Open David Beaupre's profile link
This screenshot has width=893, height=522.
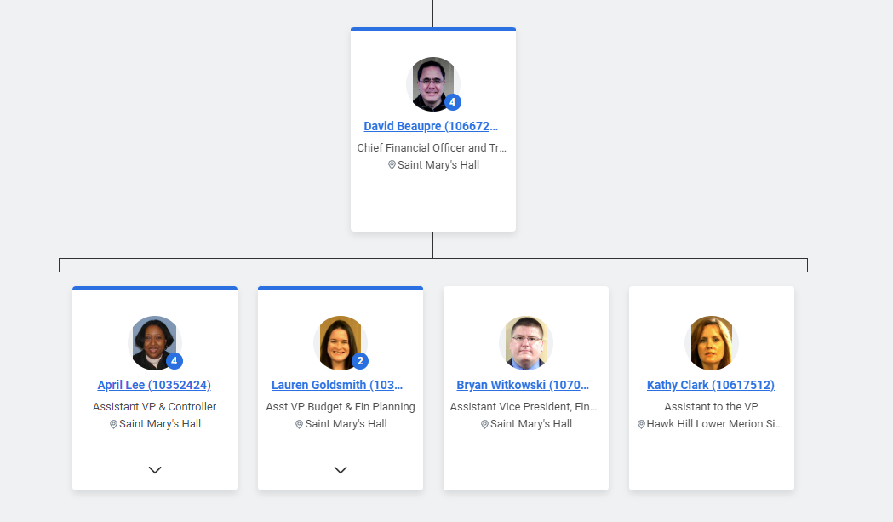pos(431,126)
